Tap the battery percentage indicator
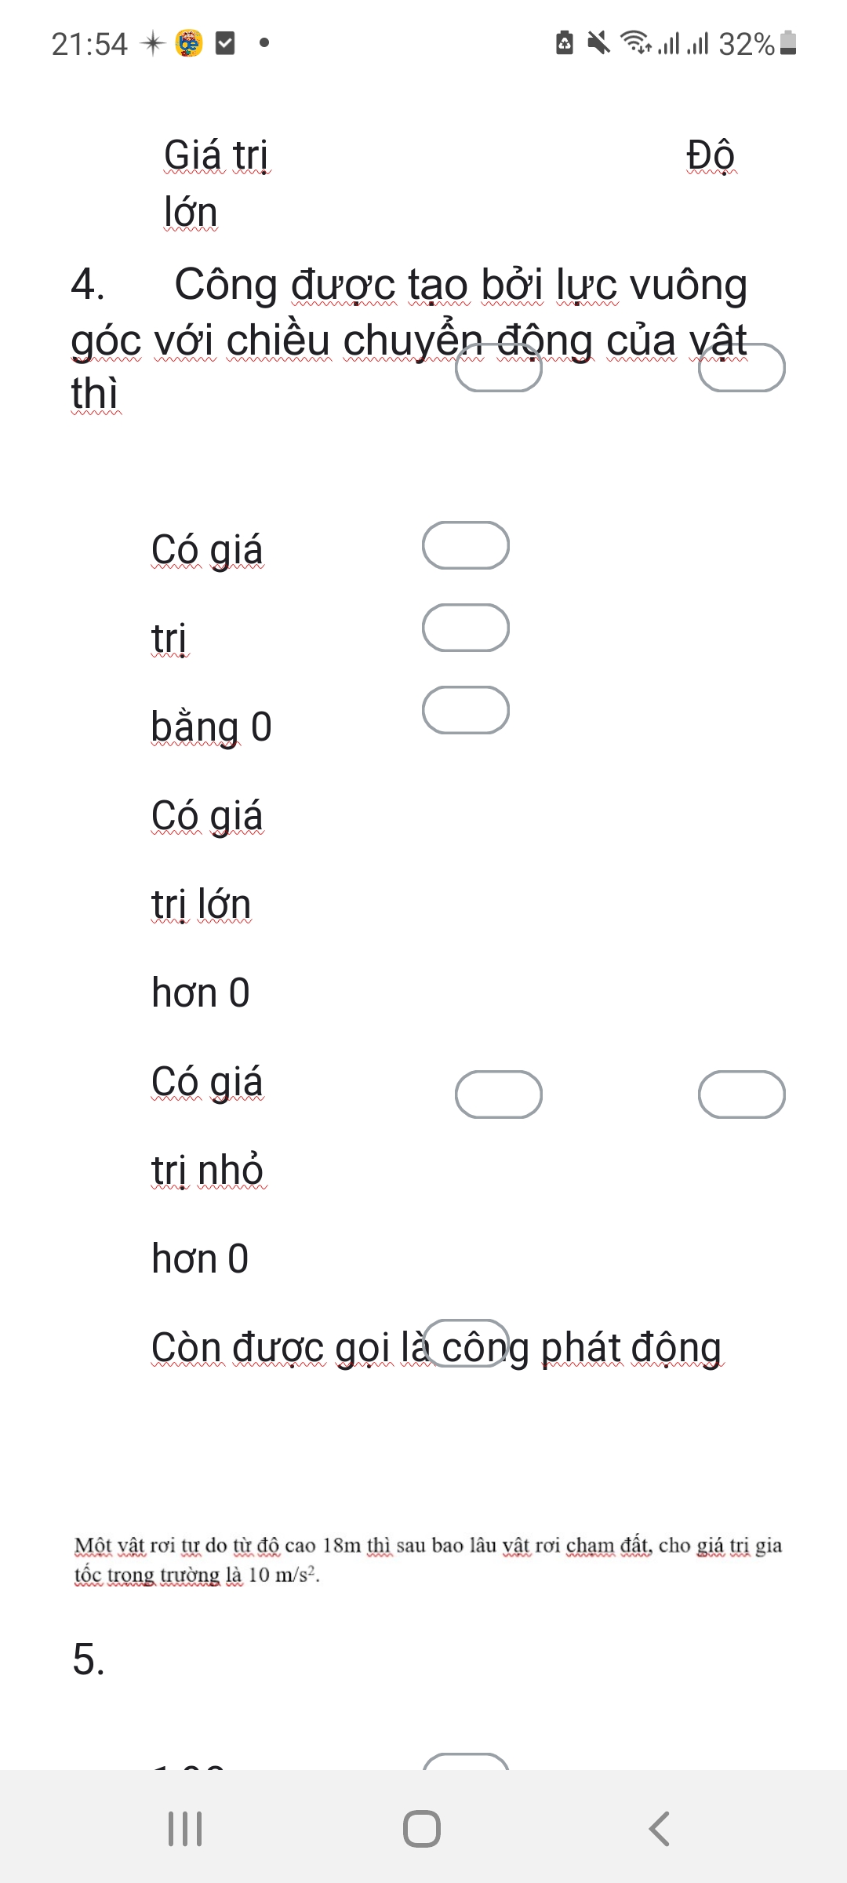The width and height of the screenshot is (847, 1883). (x=747, y=44)
